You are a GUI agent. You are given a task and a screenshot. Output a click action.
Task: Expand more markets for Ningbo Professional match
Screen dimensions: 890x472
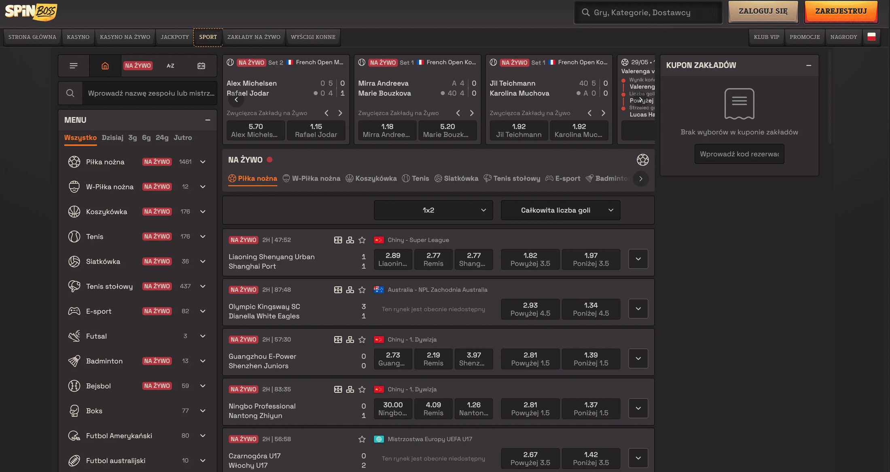click(x=638, y=408)
